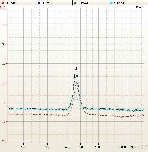Click the blue trace peak apex
The image size is (148, 152).
pyautogui.click(x=76, y=66)
